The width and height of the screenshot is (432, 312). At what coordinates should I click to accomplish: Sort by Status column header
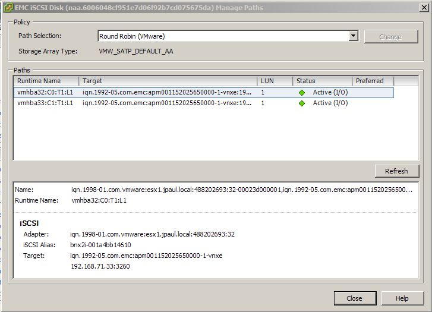pos(322,81)
